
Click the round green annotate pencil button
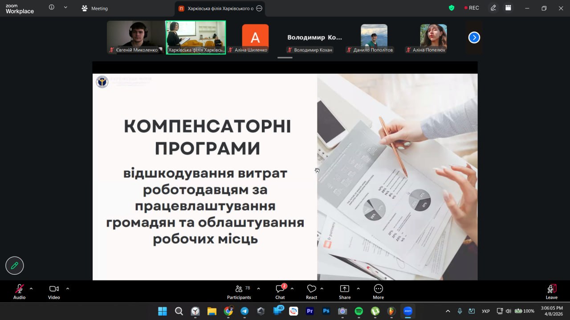15,265
